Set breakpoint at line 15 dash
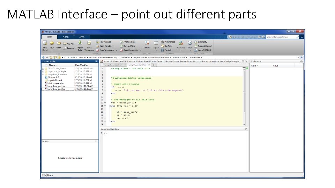The height and width of the screenshot is (188, 335). point(105,112)
